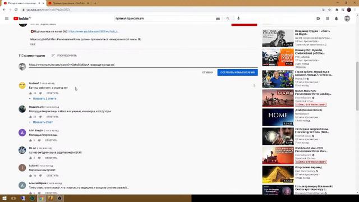Screen dimensions: 359x202
Task: Click 'Оставить комментарий' submit button
Action: pyautogui.click(x=237, y=72)
